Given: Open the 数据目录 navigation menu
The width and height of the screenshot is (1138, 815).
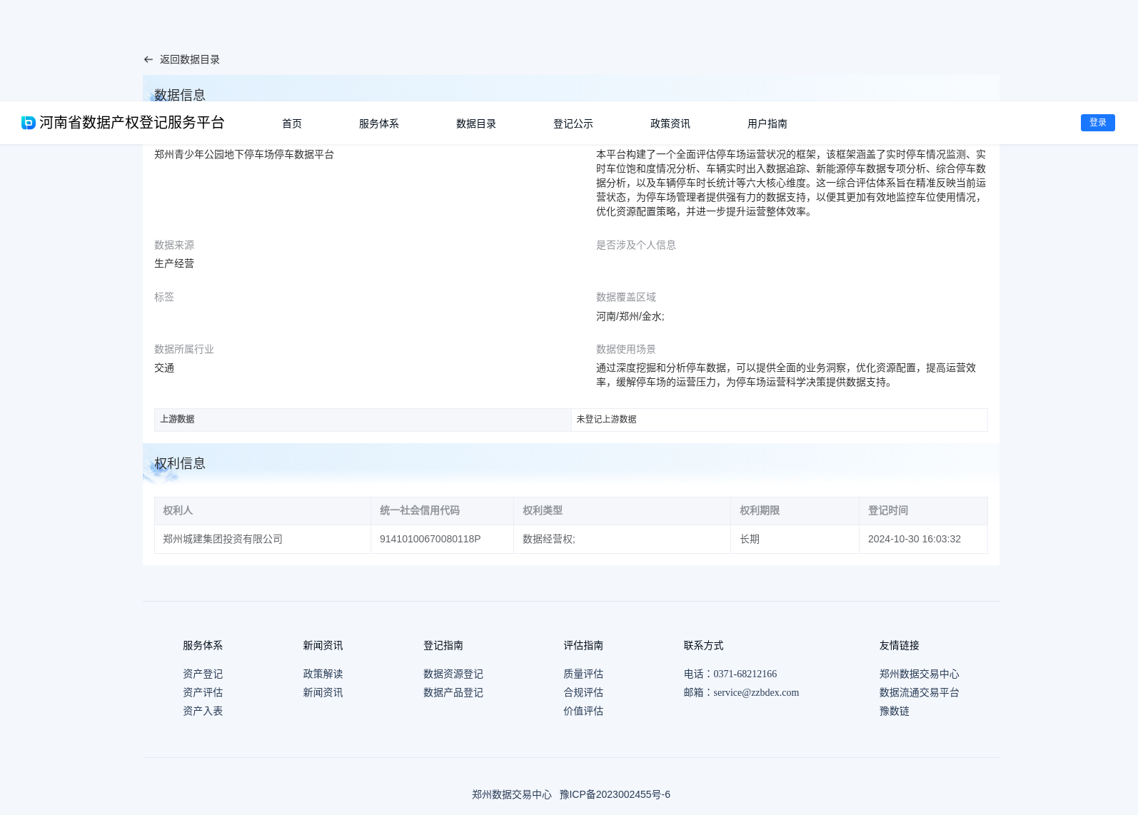Looking at the screenshot, I should (x=476, y=123).
